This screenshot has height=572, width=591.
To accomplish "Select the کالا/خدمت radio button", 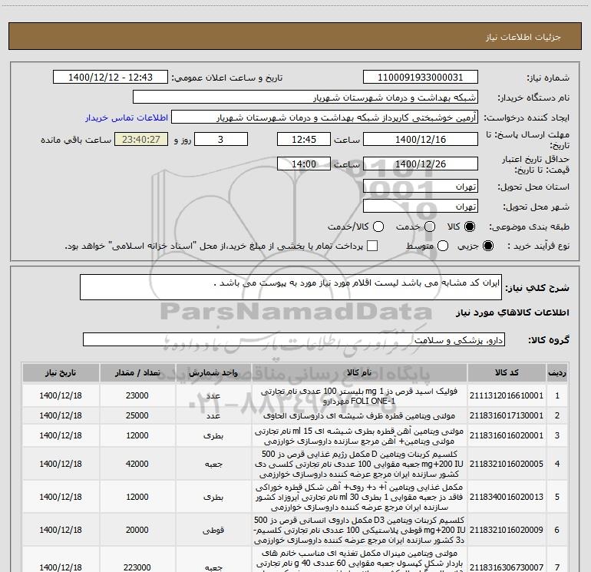I will point(378,226).
